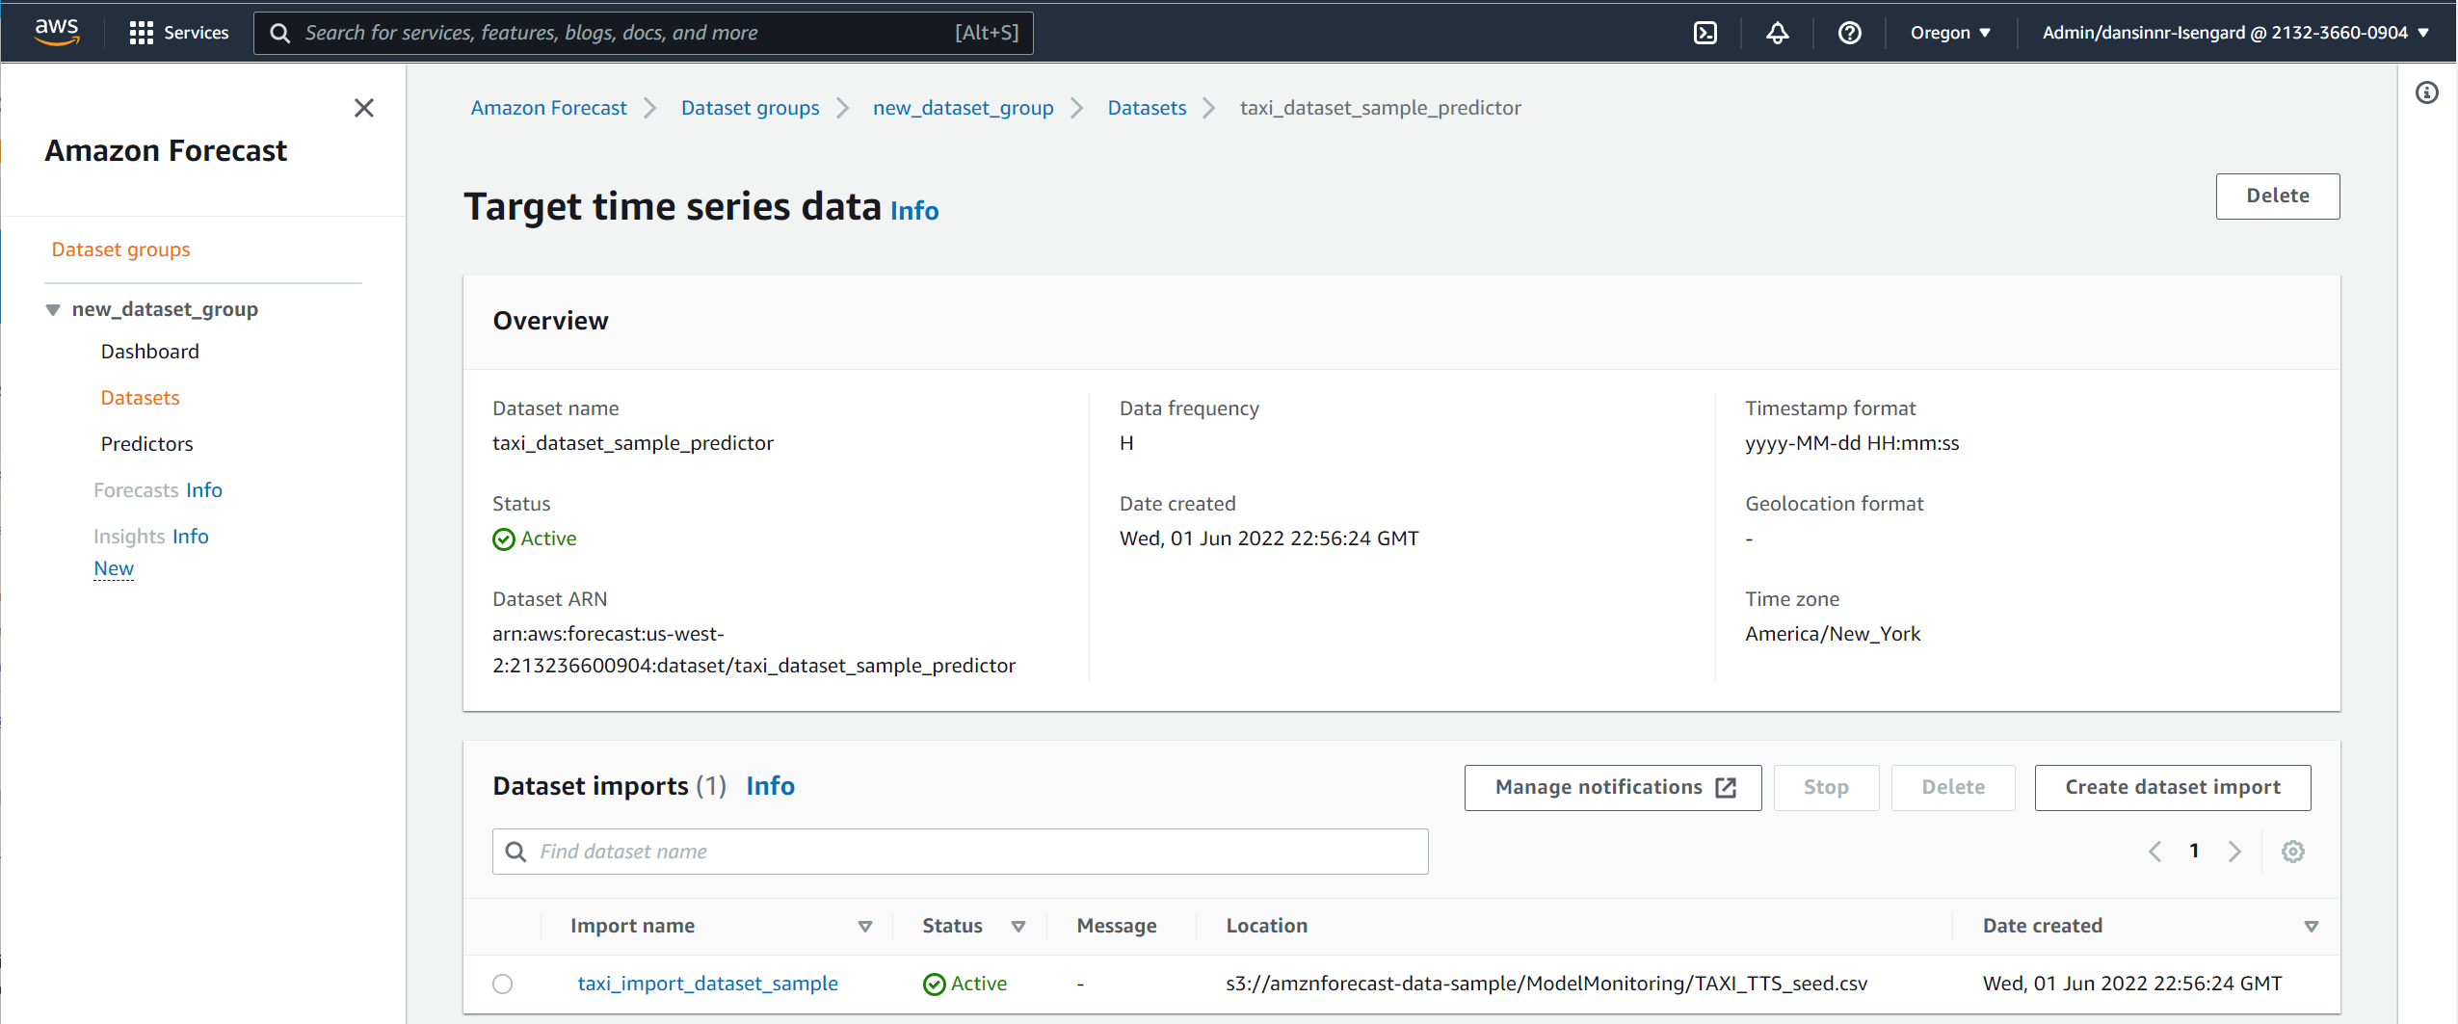2458x1024 pixels.
Task: Click the Location column header
Action: pyautogui.click(x=1266, y=926)
